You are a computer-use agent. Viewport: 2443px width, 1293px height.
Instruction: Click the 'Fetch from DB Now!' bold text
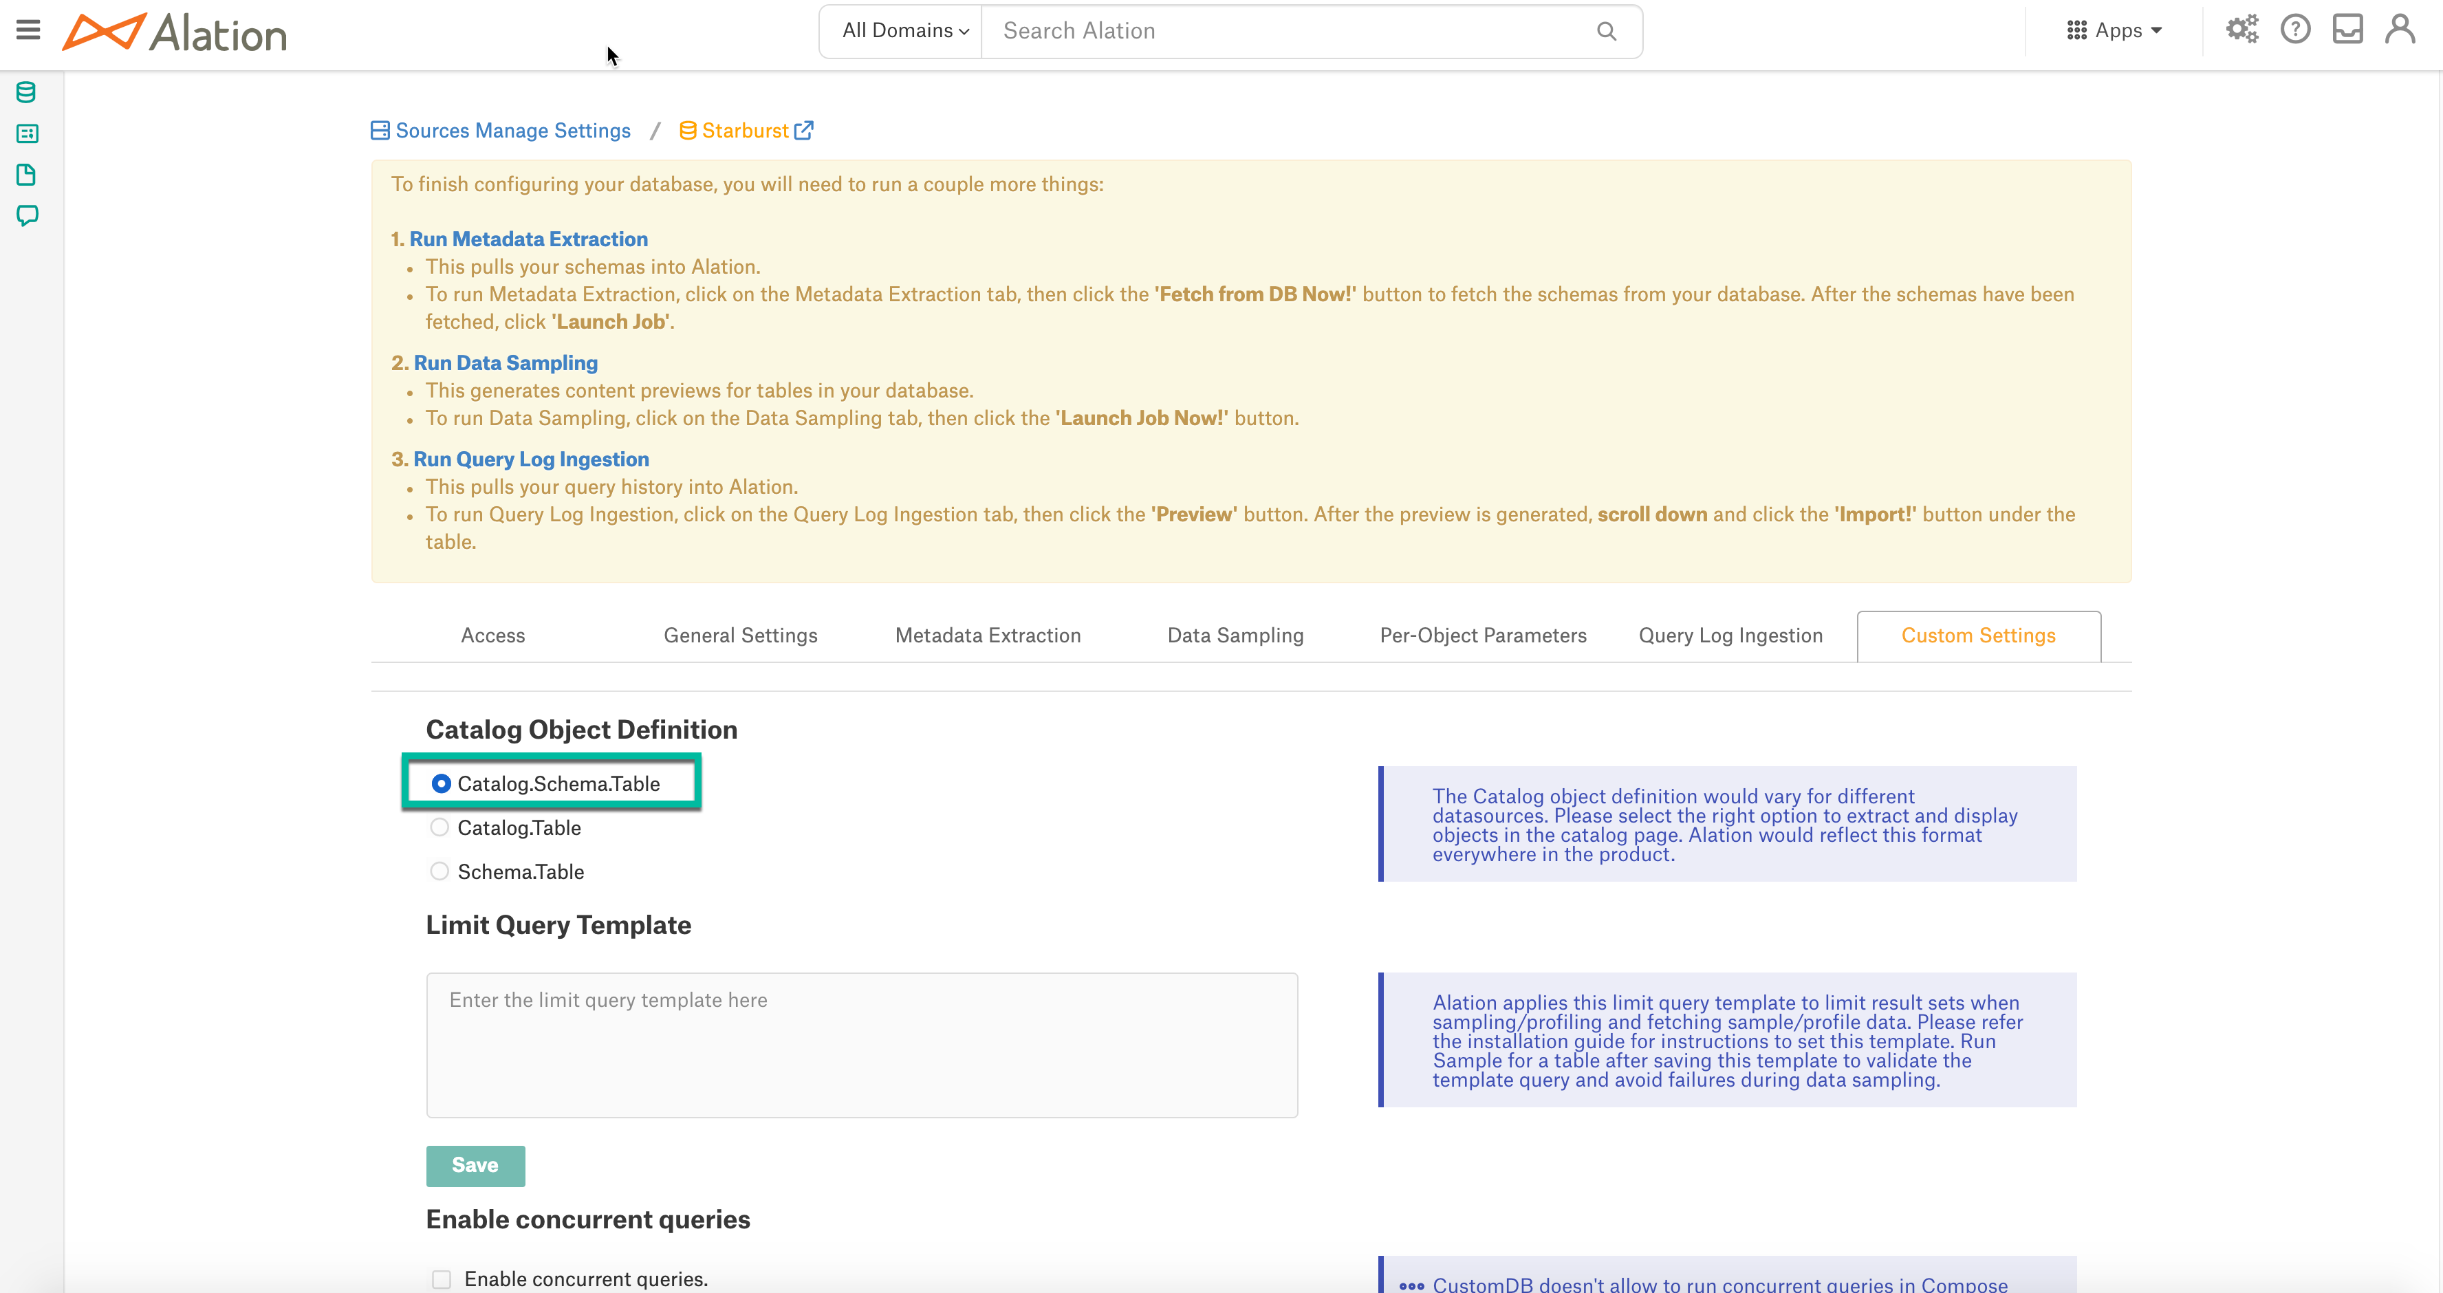(1256, 294)
